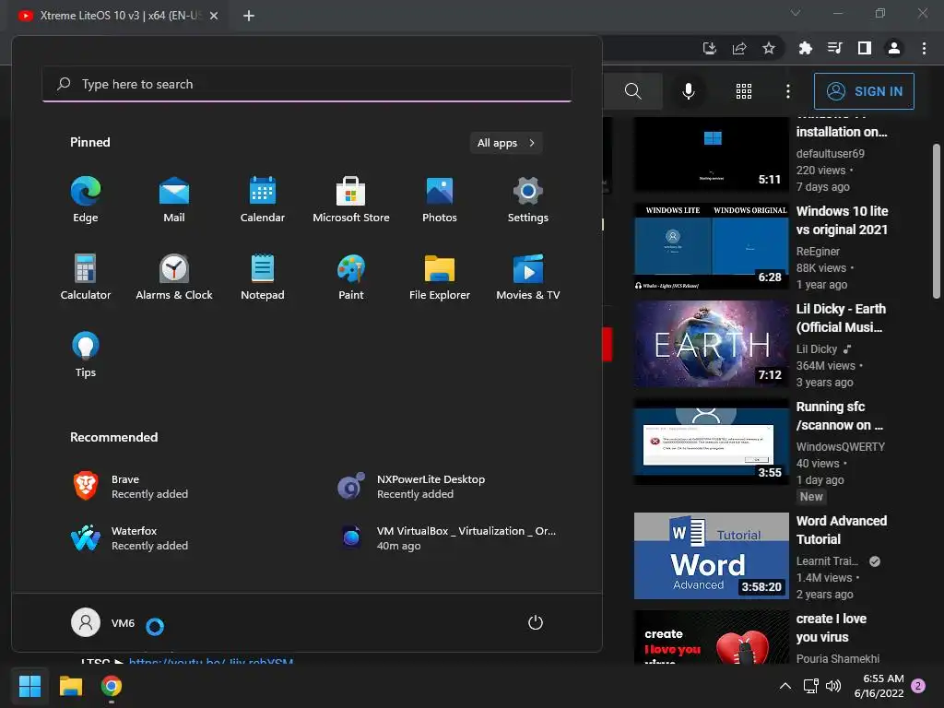
Task: Open the Chrome extensions puzzle icon
Action: tap(805, 48)
